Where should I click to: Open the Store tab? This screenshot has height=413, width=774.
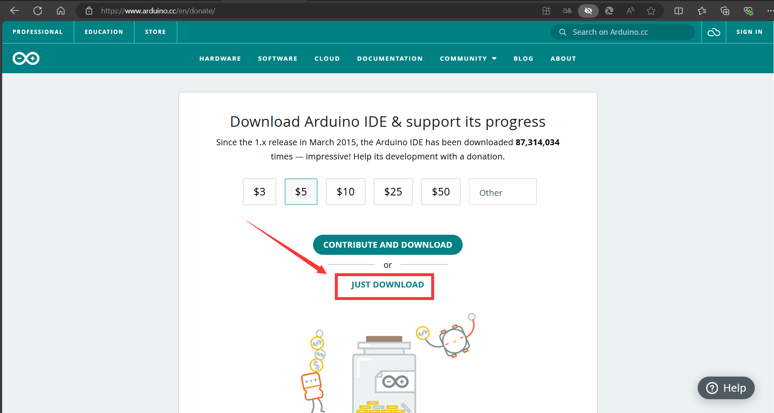click(x=155, y=32)
